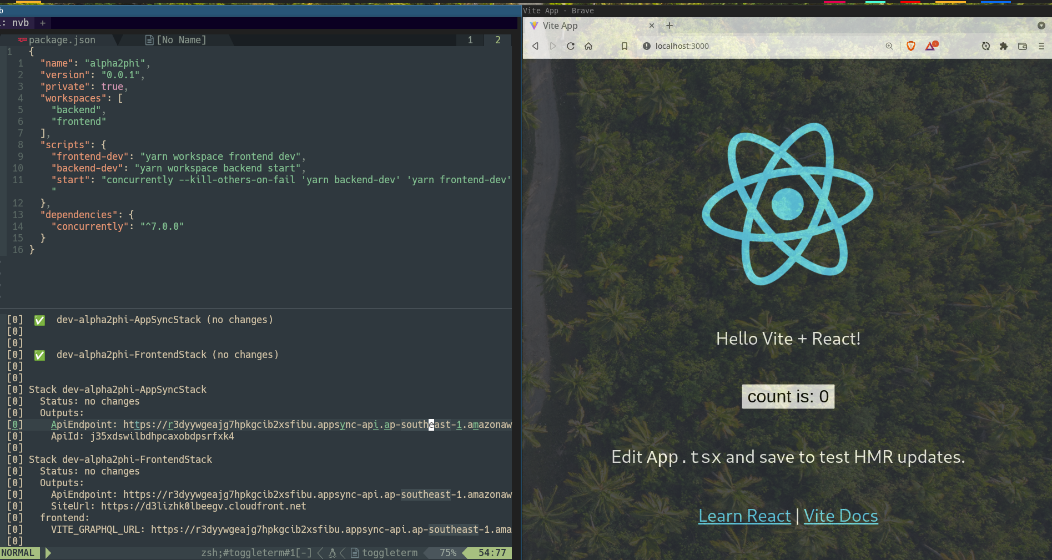
Task: Click the 'count is: 0' button
Action: pyautogui.click(x=788, y=396)
